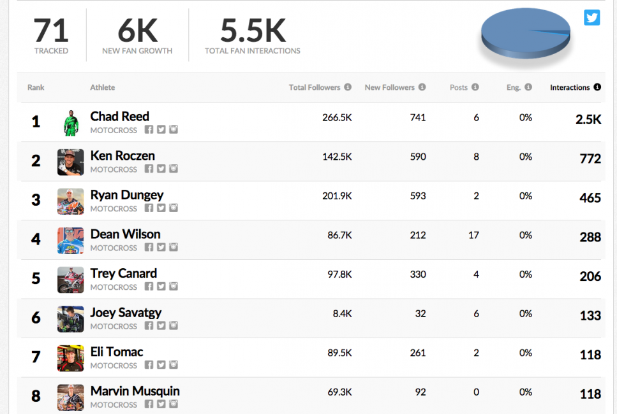Click the Twitter icon beside the pie chart
Screen dimensions: 617x414
(x=592, y=17)
